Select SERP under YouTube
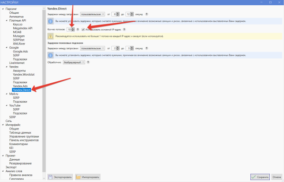Screen dimensions: 284x182 click(x=16, y=109)
